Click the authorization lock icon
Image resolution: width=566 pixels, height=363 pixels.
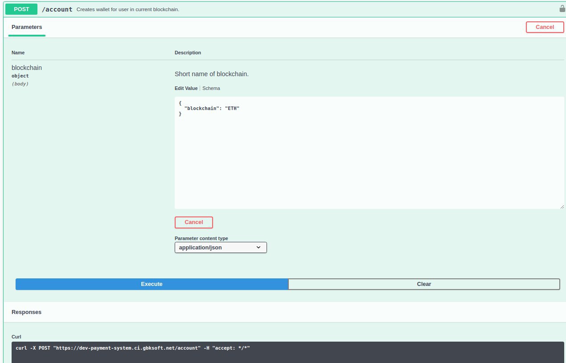pyautogui.click(x=562, y=8)
